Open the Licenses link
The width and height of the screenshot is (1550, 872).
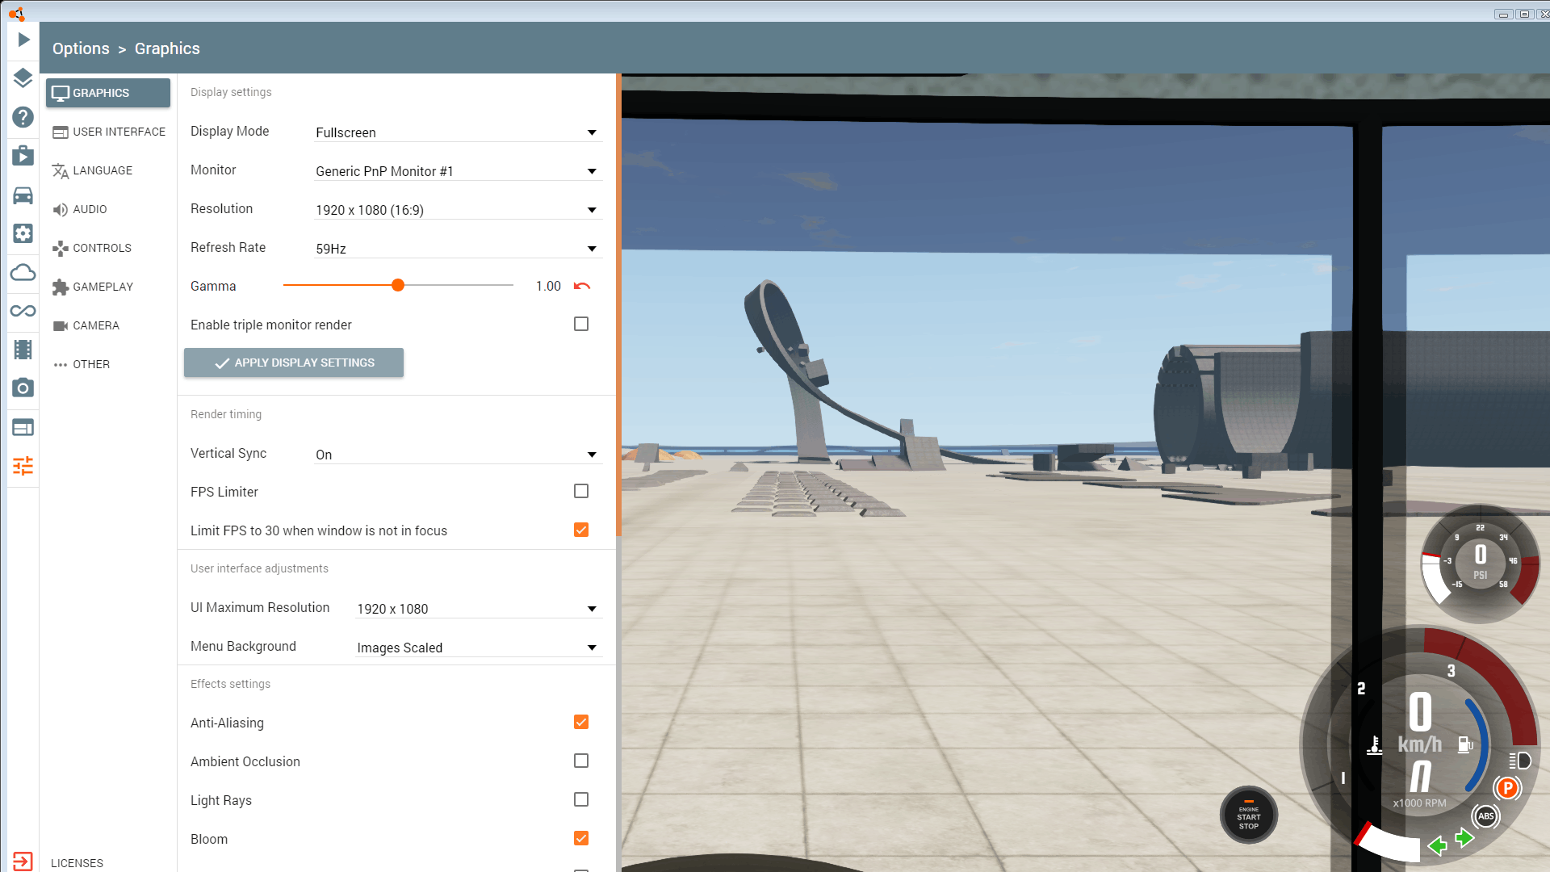point(77,862)
